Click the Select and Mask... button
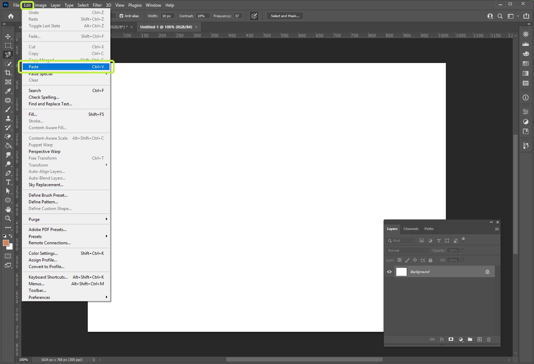This screenshot has height=364, width=534. (x=285, y=16)
